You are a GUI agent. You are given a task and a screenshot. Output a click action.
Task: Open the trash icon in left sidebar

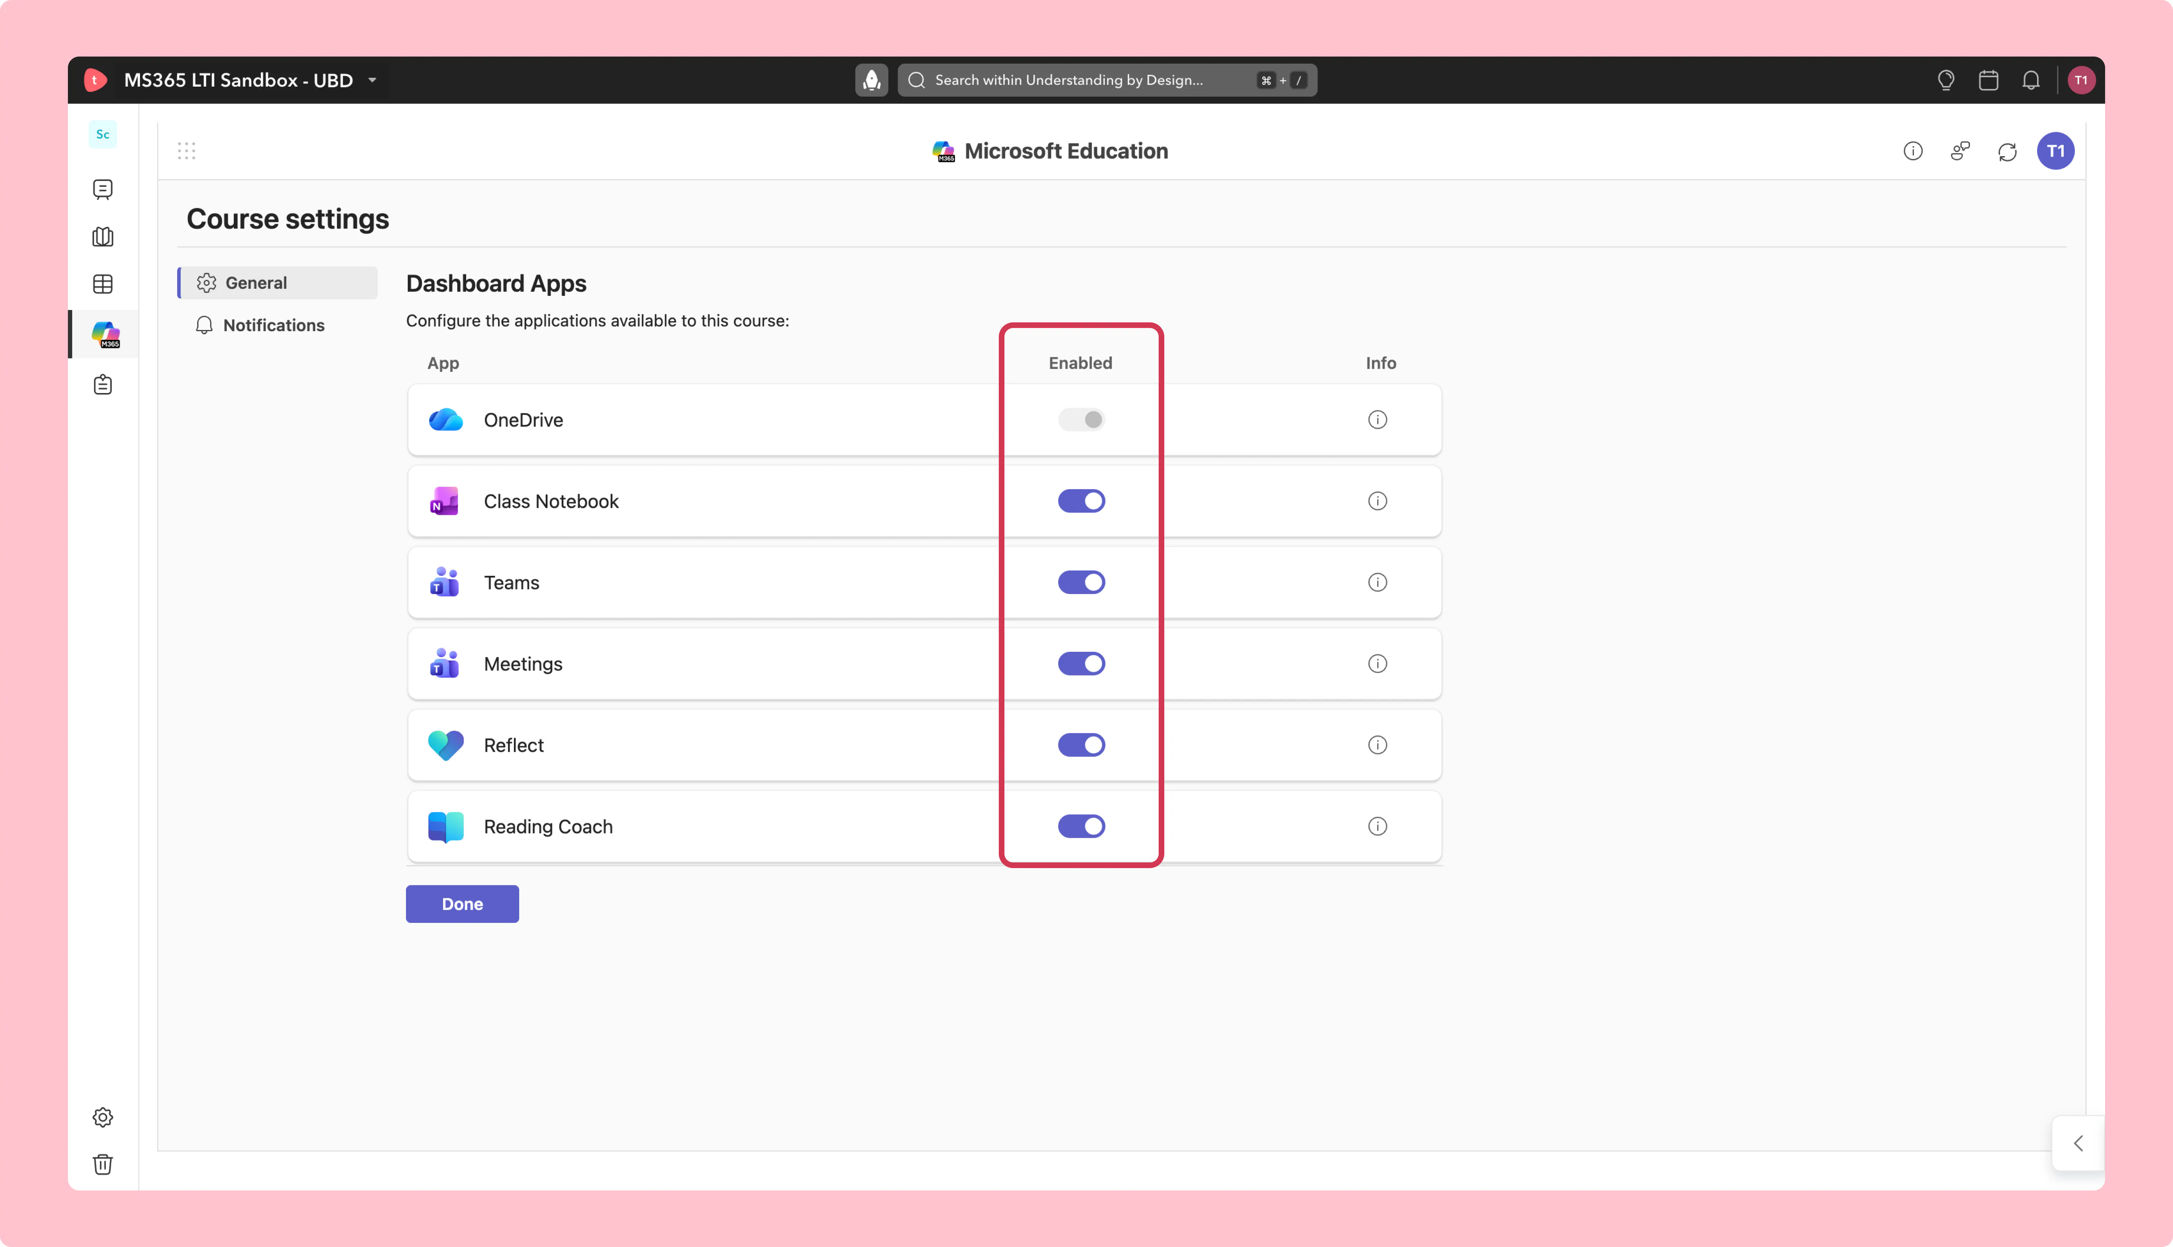click(103, 1164)
